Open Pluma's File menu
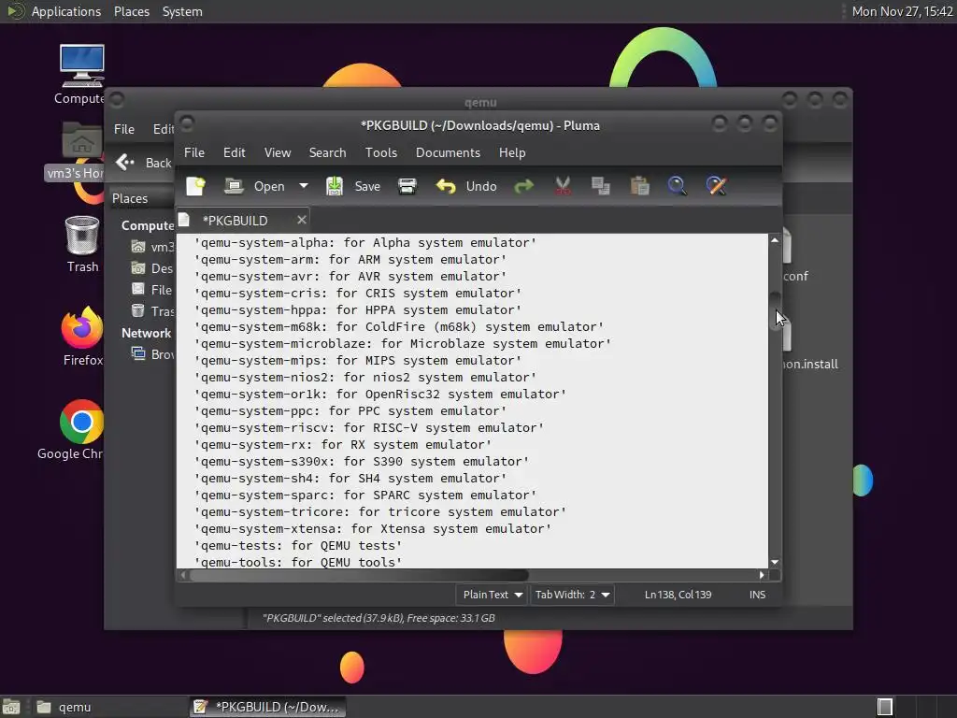Image resolution: width=957 pixels, height=718 pixels. coord(194,152)
